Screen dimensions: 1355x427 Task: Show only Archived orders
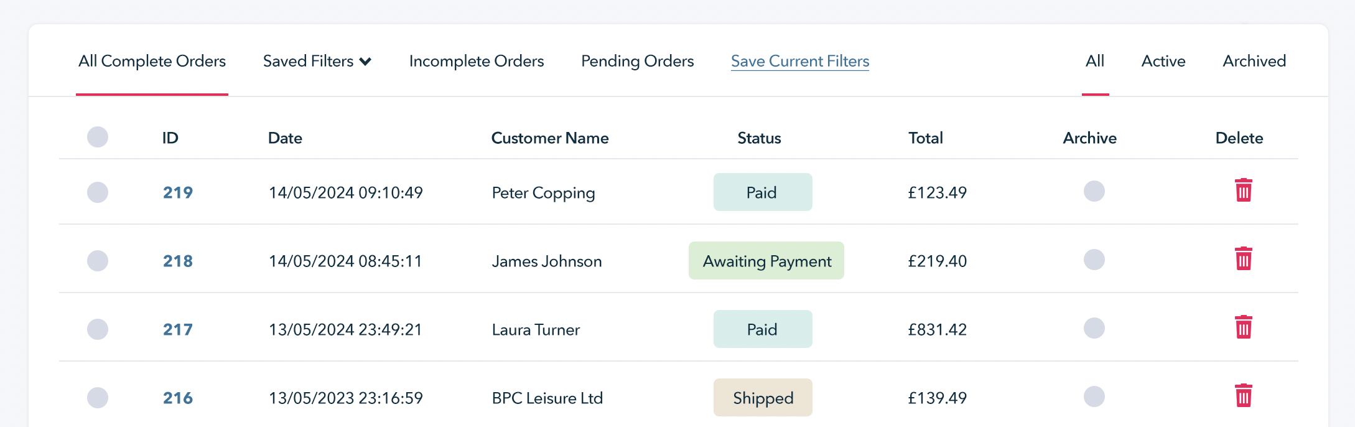tap(1254, 61)
